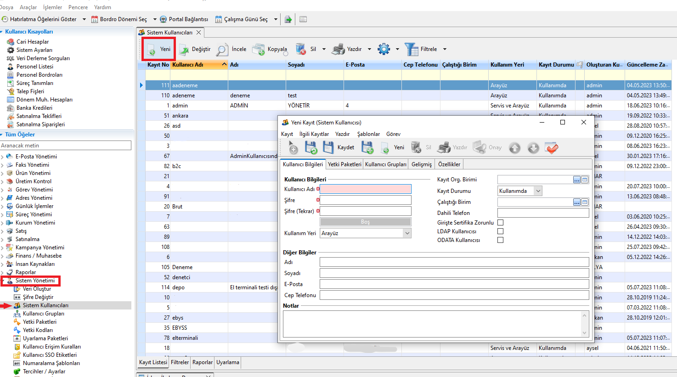Screen dimensions: 677x377
Task: Click the İncele magnifier icon
Action: (x=222, y=49)
